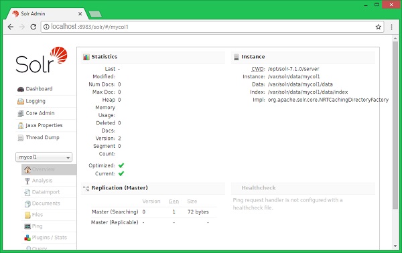Click the Statistics bar chart icon
Screen dimensions: 402x253
[x=86, y=57]
